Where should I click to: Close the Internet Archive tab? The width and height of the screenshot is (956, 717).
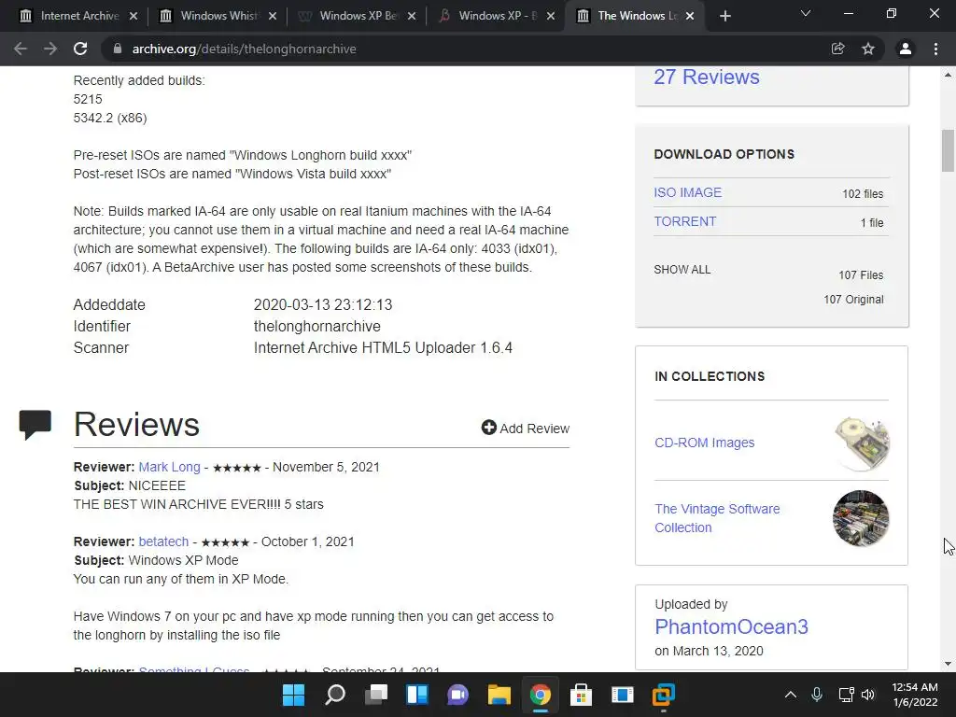(134, 16)
